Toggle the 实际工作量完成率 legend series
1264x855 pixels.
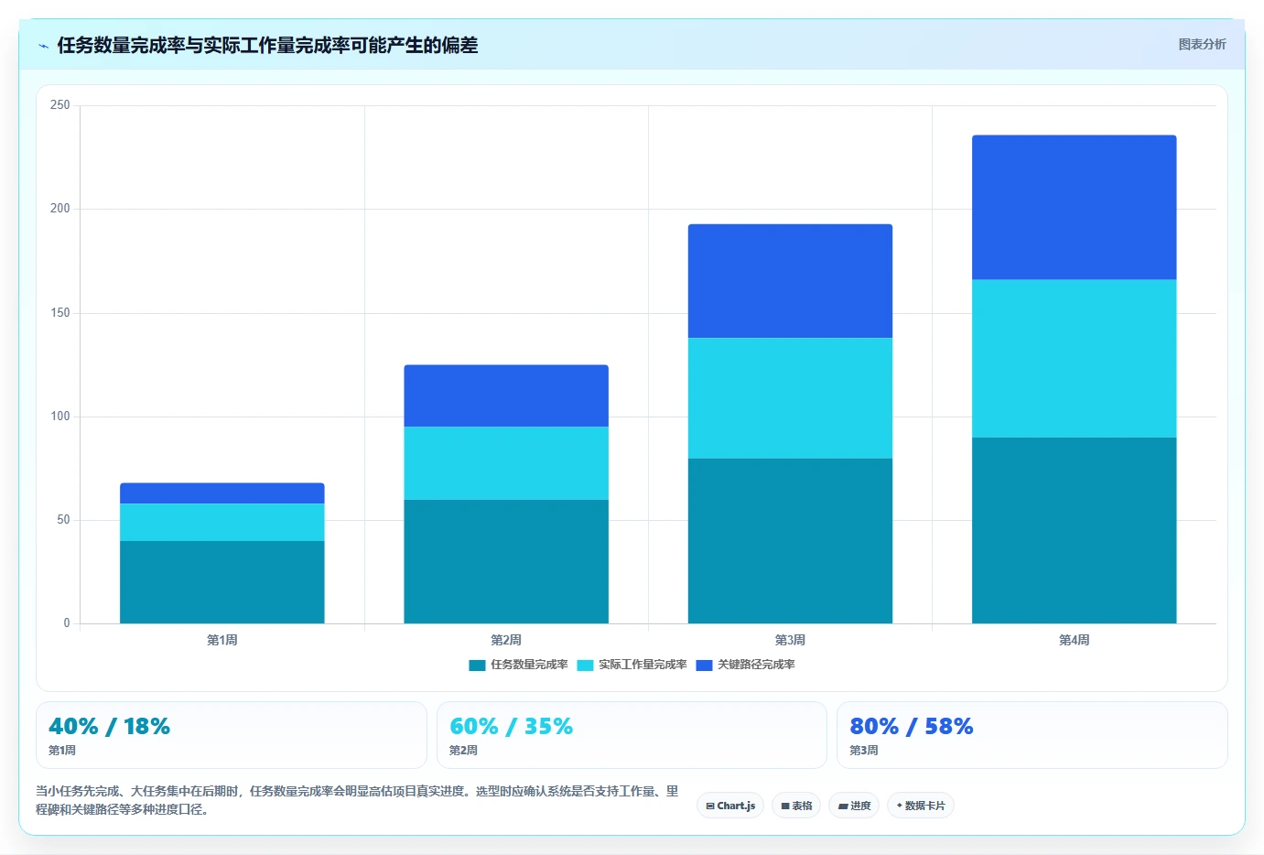[632, 665]
